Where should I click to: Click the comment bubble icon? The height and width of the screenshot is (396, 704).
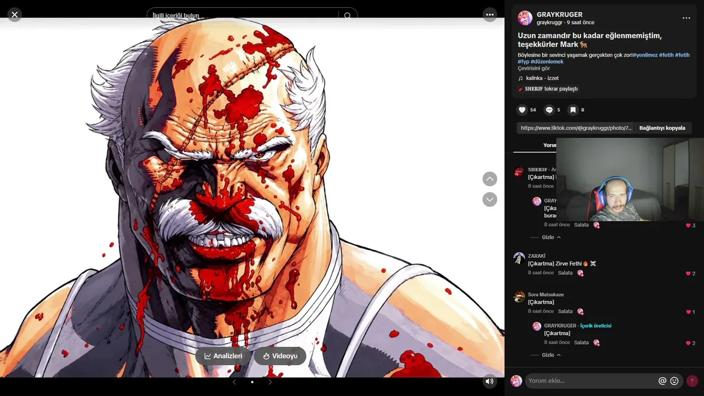549,110
